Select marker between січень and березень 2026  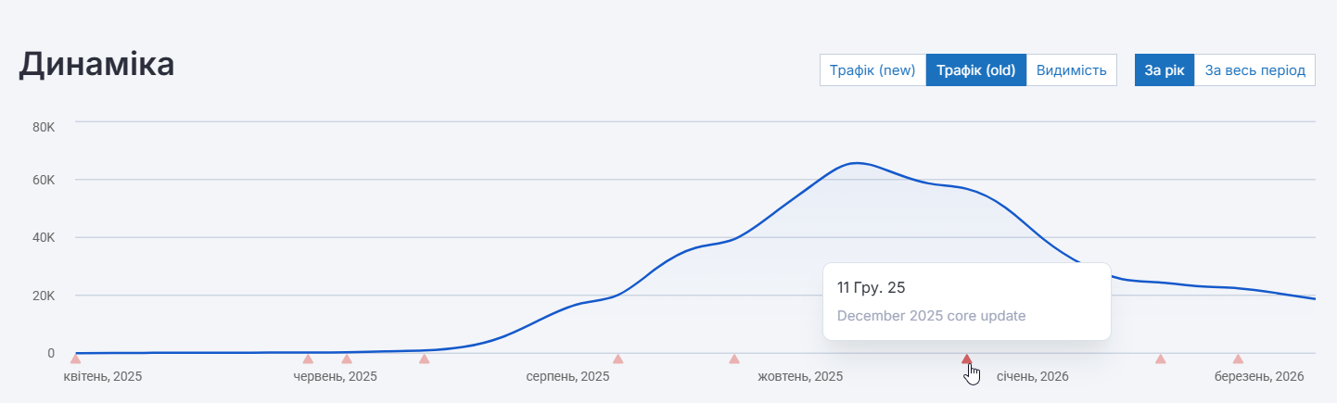pyautogui.click(x=1160, y=359)
